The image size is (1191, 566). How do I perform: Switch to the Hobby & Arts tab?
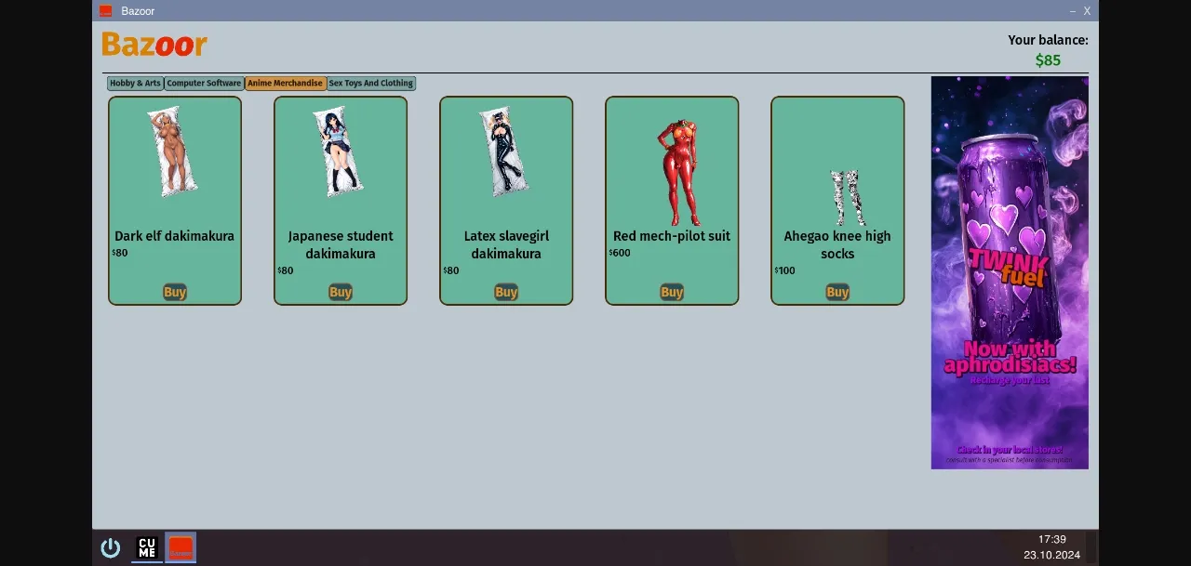(136, 84)
